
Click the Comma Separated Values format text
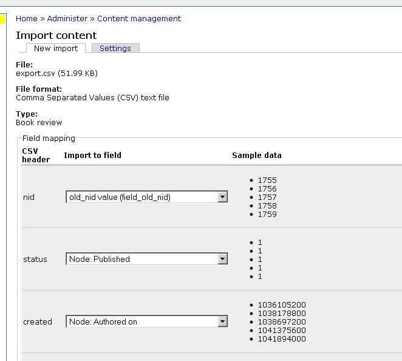coord(92,98)
